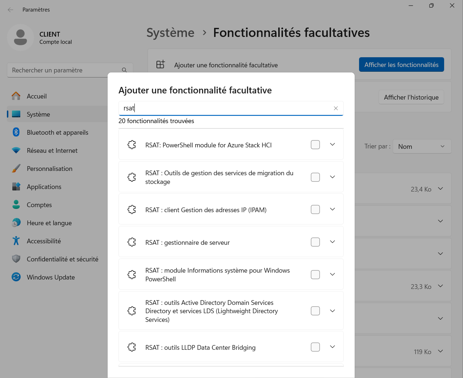Go to Confidentialité et sécurité section
463x378 pixels.
62,259
